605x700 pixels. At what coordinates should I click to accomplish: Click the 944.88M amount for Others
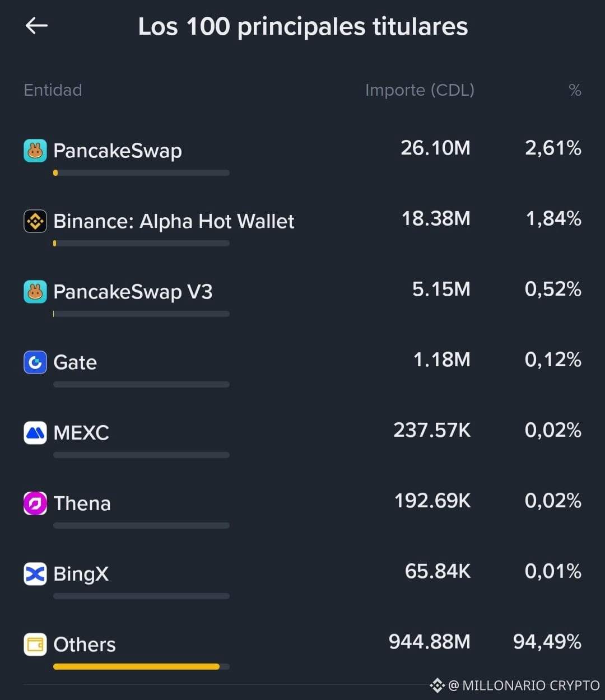pos(430,642)
